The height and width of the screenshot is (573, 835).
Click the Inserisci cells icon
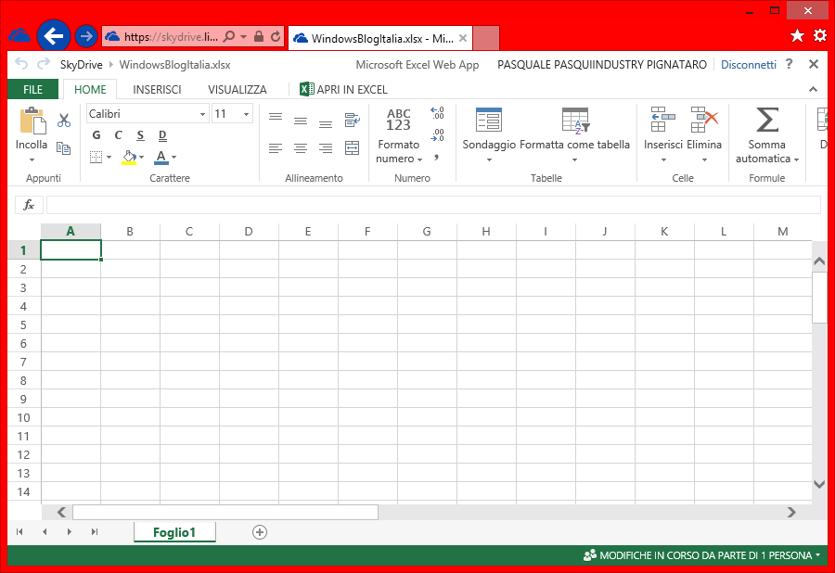click(663, 120)
